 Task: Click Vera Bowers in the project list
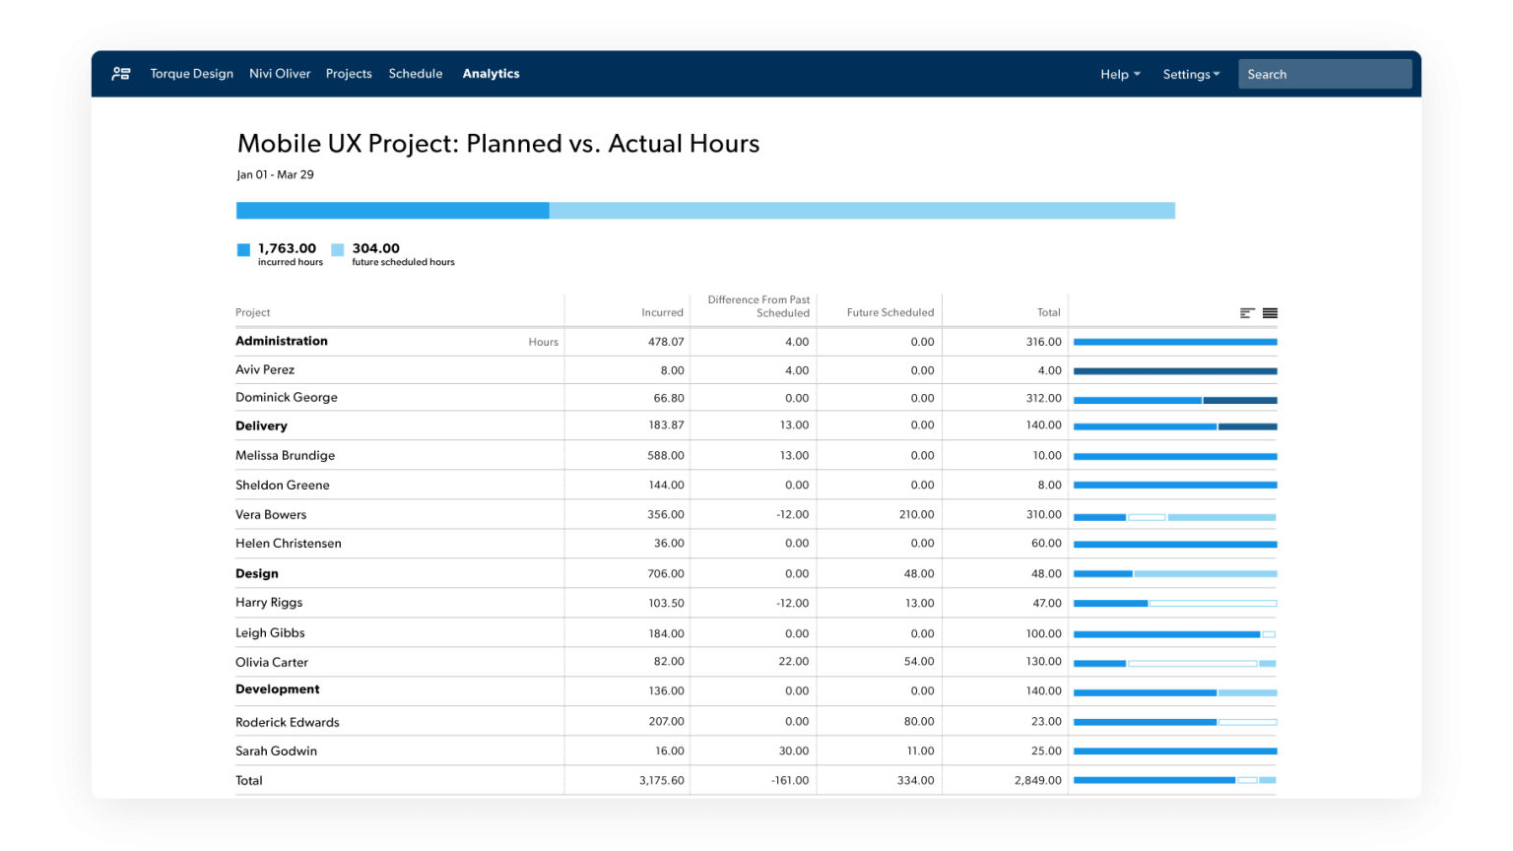coord(271,514)
